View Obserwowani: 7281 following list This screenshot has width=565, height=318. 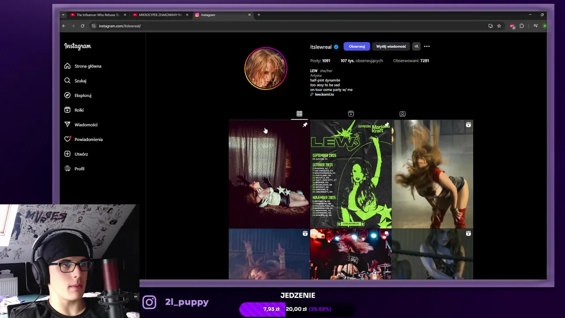(x=411, y=61)
